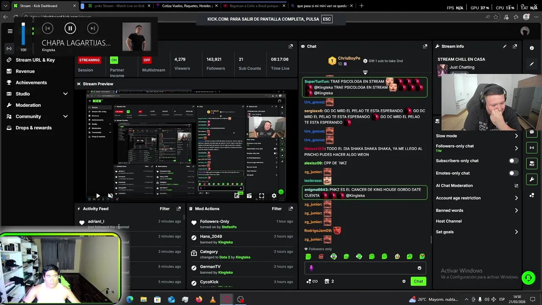
Task: Unmute the stream preview audio
Action: tap(110, 196)
